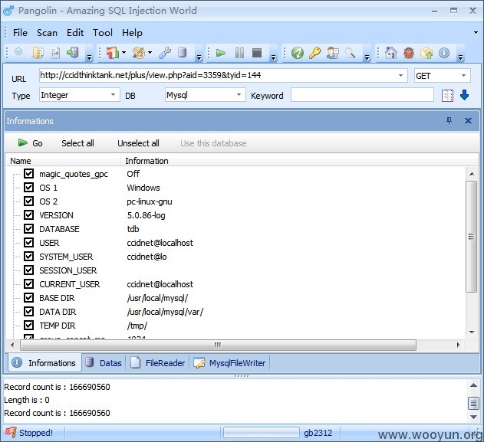
Task: Open first toolbar overflow options arrow
Action: (x=89, y=57)
